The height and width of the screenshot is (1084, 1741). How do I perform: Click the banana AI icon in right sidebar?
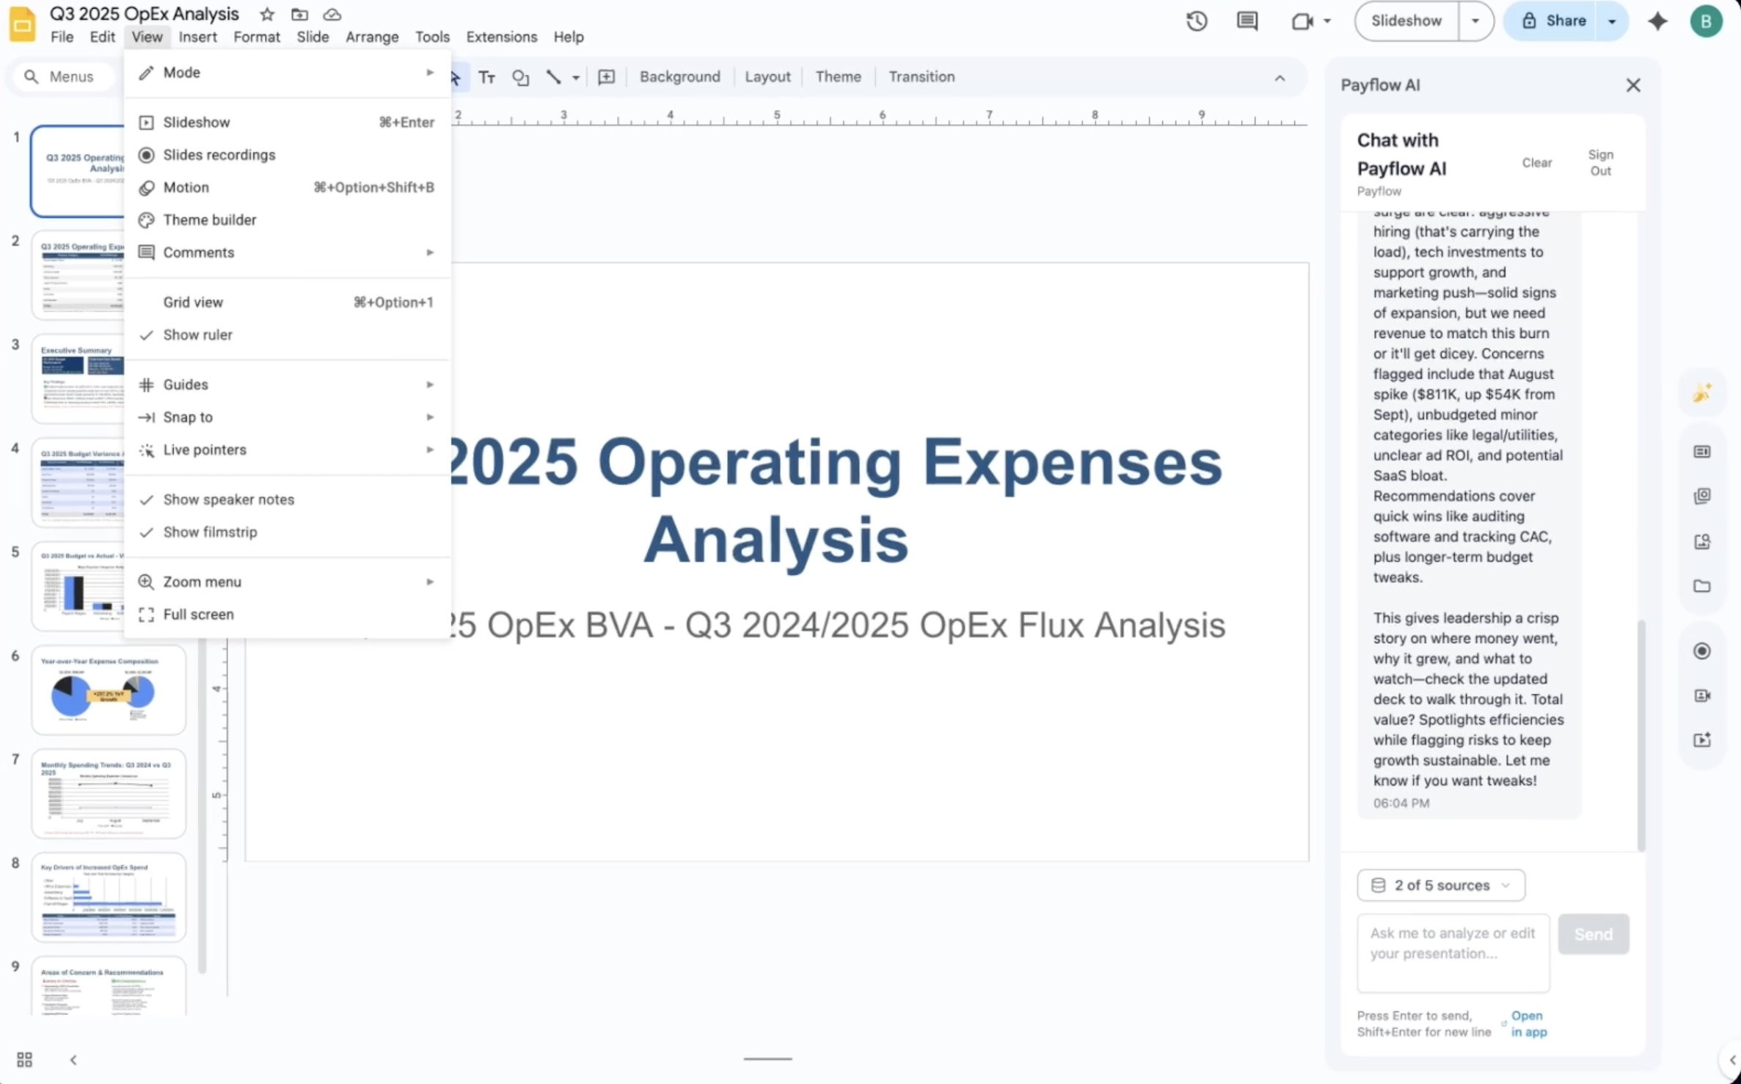(x=1703, y=392)
